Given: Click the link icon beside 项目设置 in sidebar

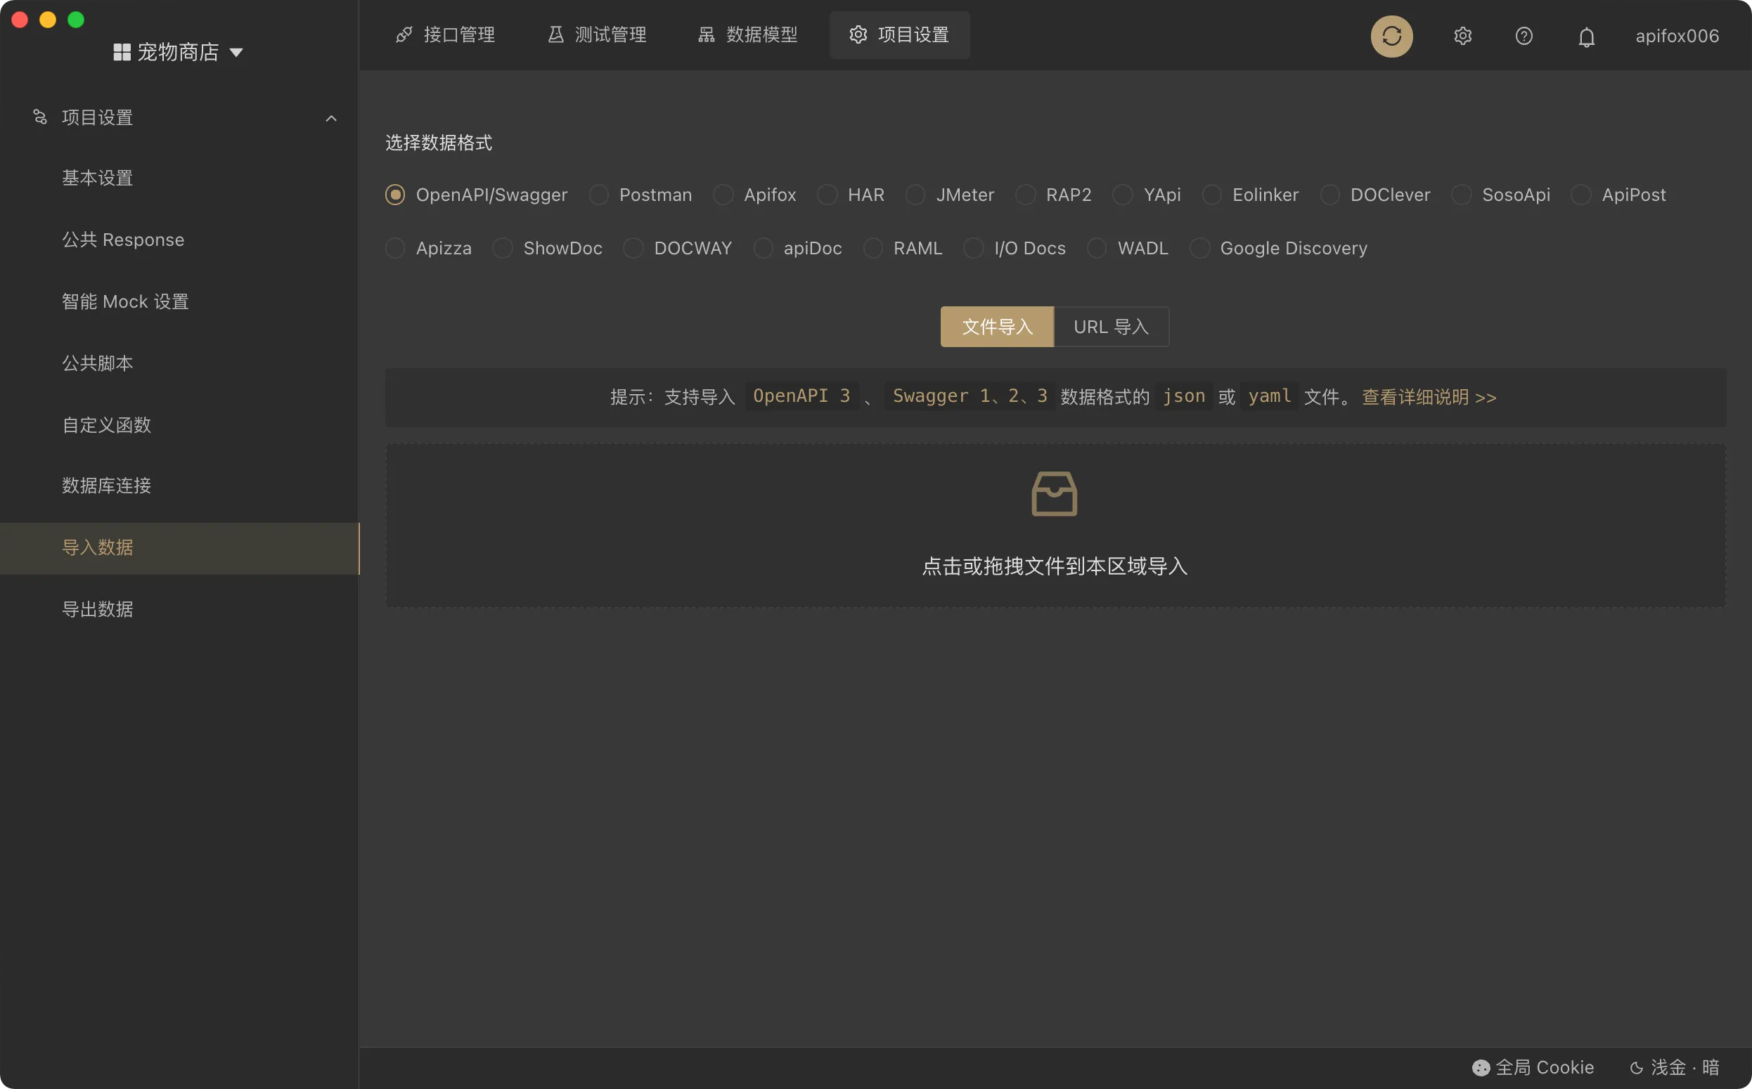Looking at the screenshot, I should click(x=41, y=117).
